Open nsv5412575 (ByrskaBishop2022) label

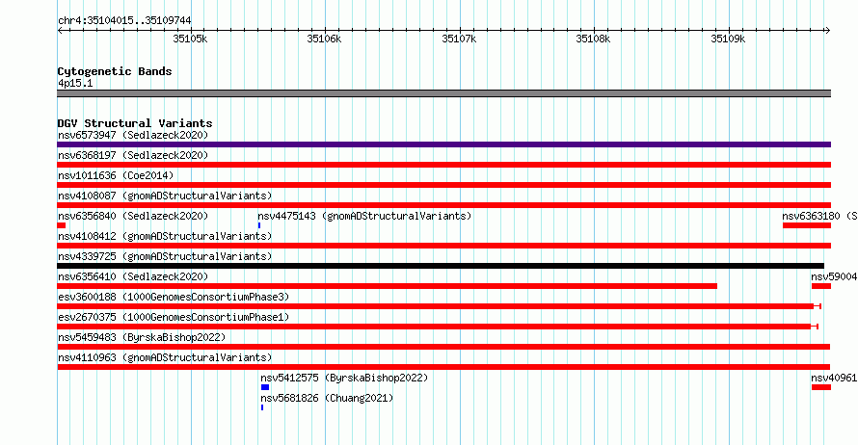point(344,378)
